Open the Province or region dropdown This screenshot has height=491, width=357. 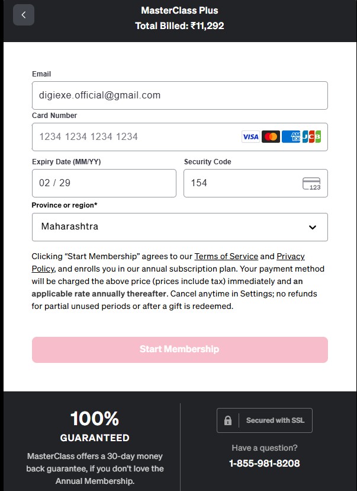[179, 227]
